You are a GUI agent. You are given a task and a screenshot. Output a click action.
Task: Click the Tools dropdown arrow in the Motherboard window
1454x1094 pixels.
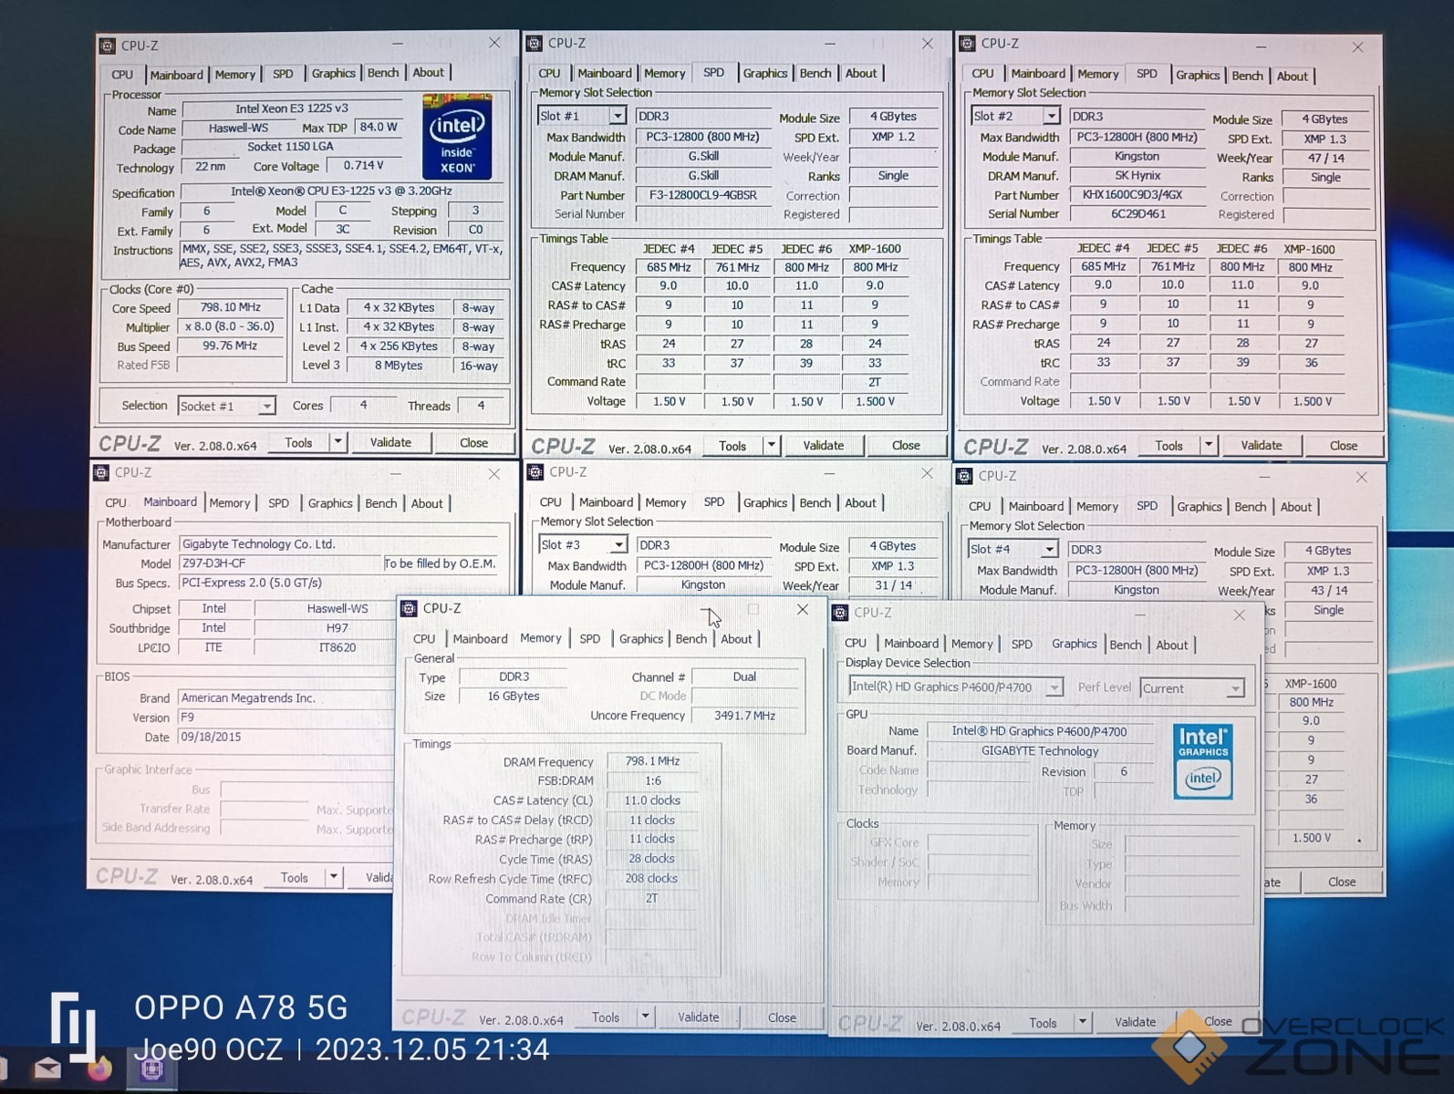pos(333,877)
